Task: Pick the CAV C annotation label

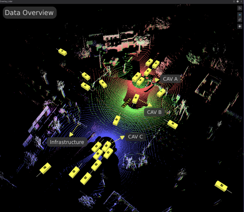Action: click(135, 137)
